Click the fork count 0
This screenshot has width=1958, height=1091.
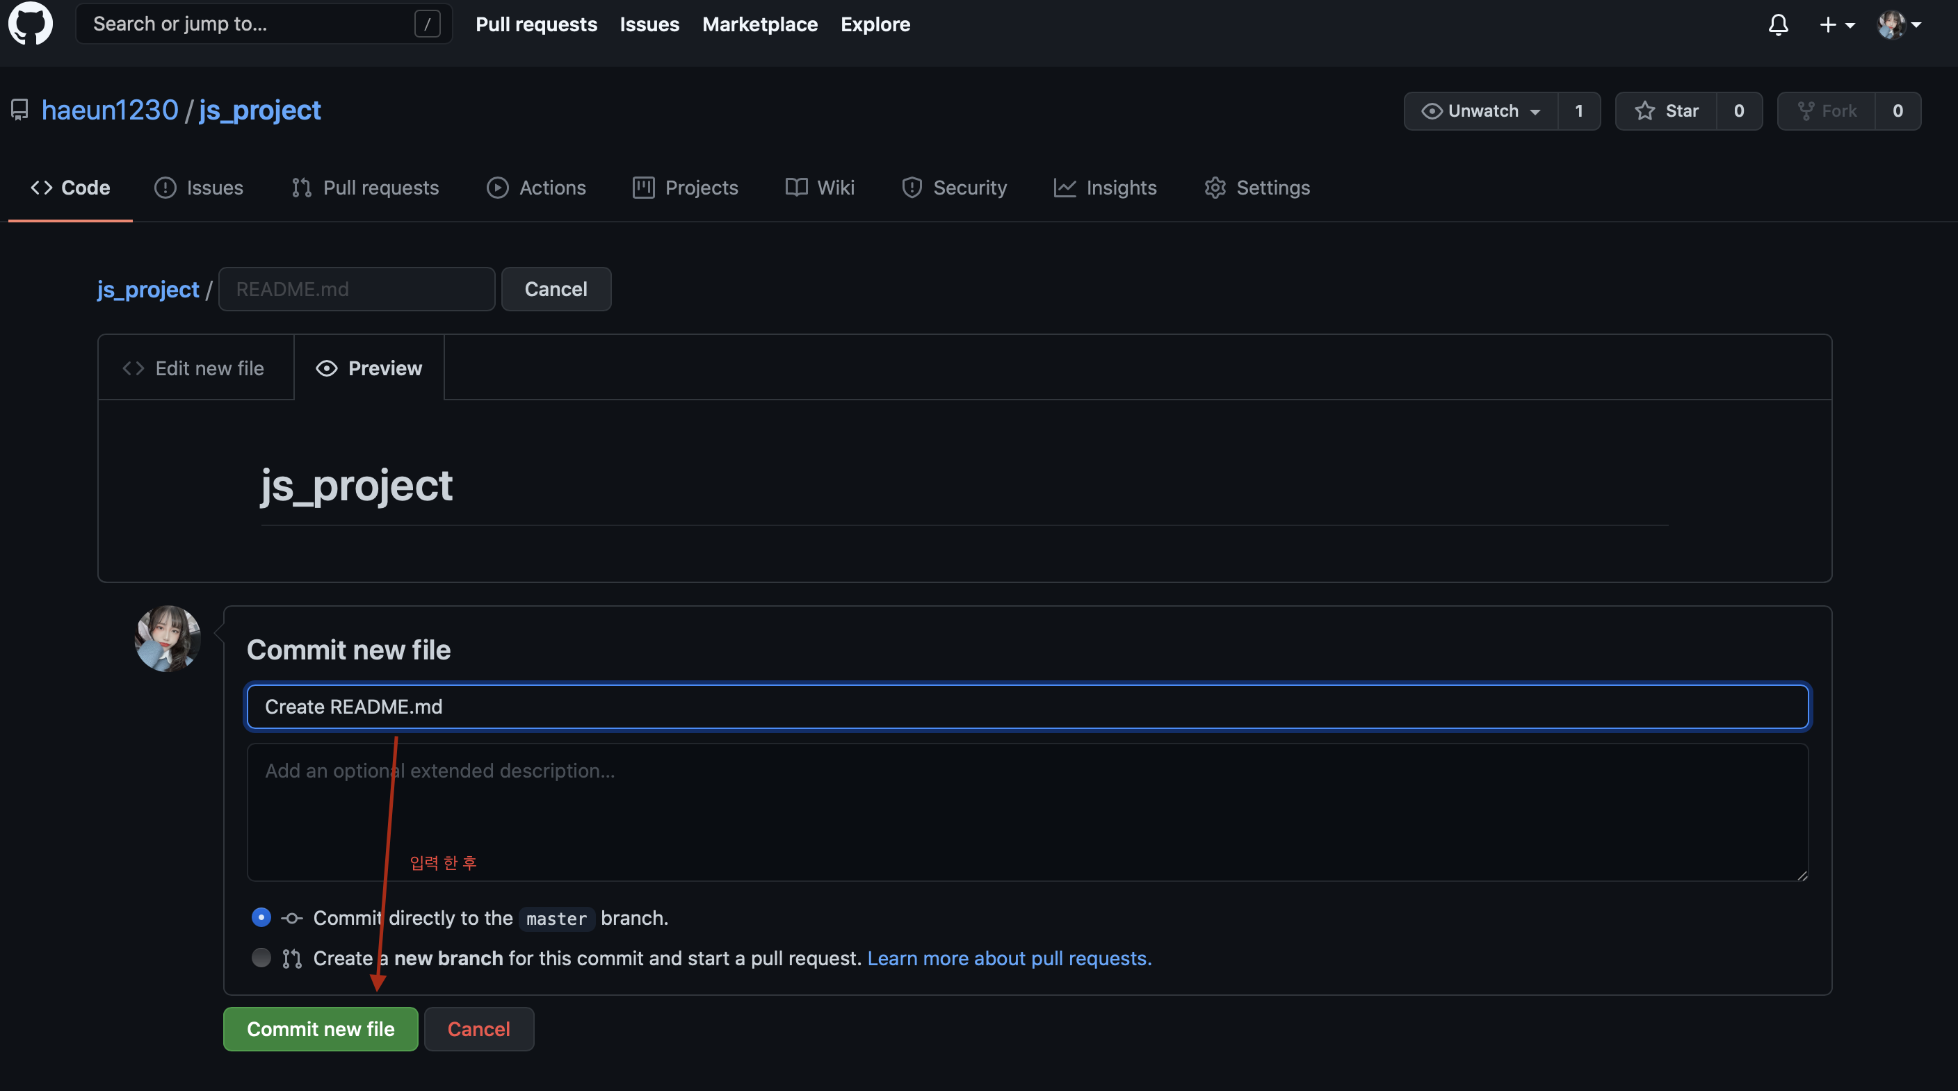tap(1898, 111)
